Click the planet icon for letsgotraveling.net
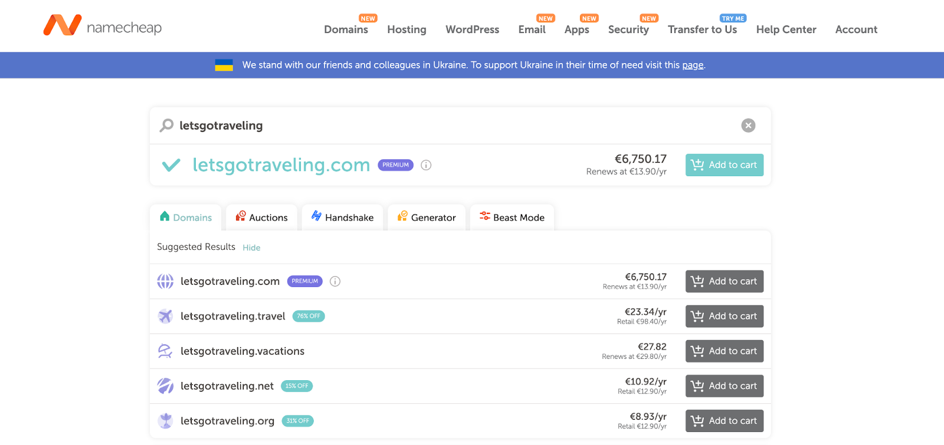This screenshot has width=944, height=445. (165, 386)
